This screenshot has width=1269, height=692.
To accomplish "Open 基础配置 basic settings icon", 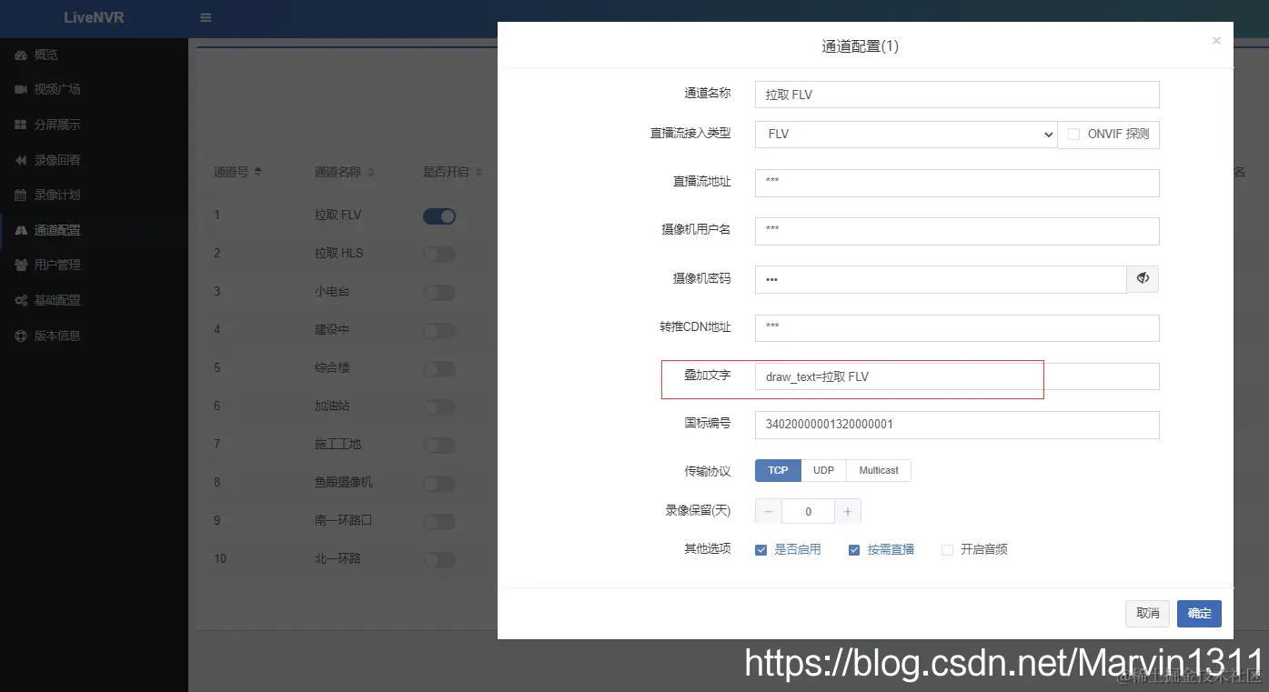I will (x=21, y=299).
